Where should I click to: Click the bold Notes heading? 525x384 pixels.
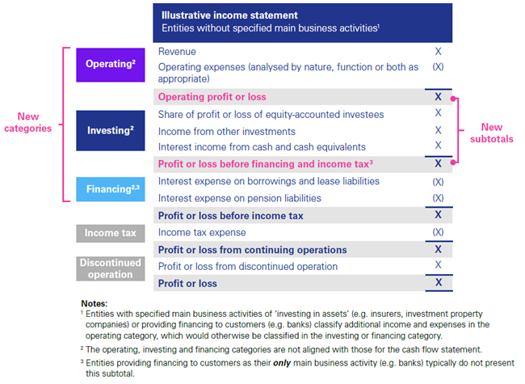(94, 302)
